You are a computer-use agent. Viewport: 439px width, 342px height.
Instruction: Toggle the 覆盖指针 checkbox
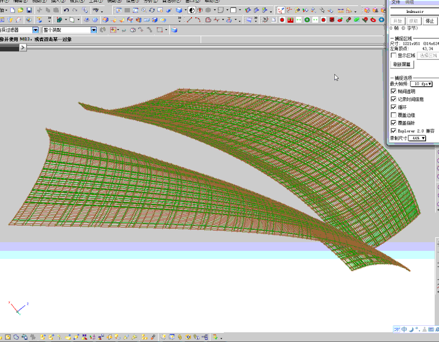(x=393, y=122)
